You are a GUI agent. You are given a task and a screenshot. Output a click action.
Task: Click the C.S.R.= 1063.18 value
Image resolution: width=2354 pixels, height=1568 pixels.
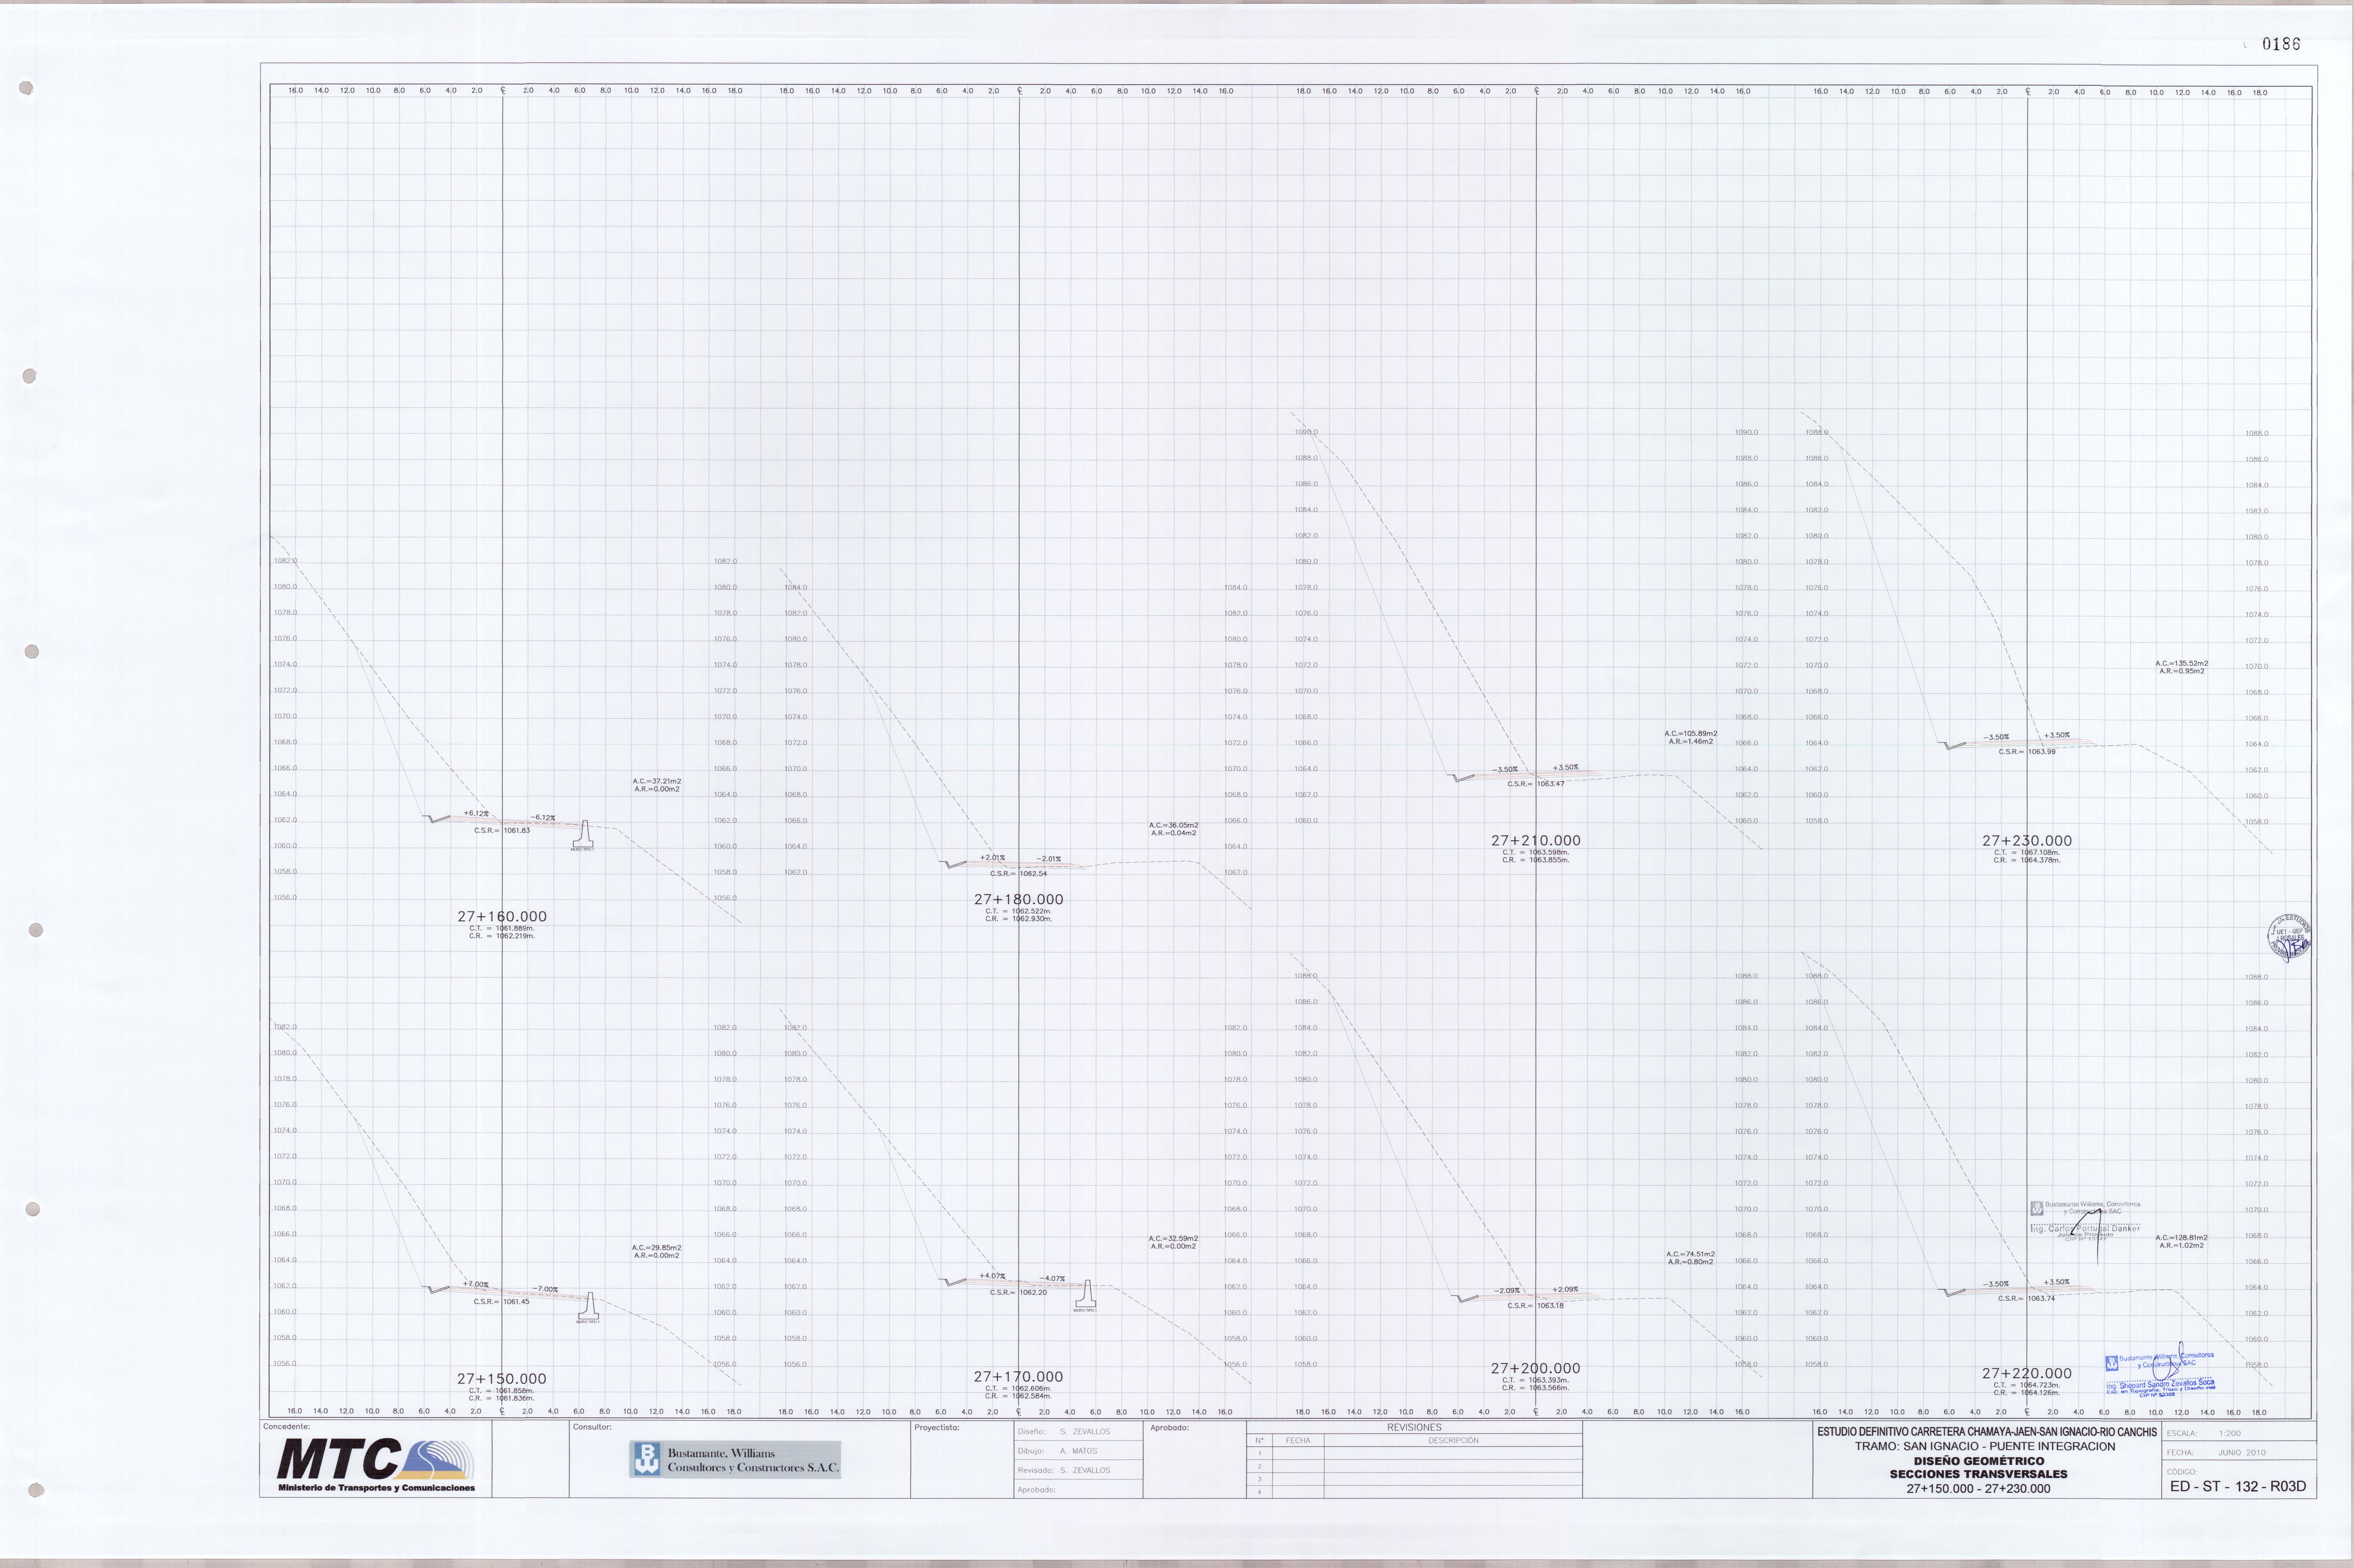click(1536, 1305)
